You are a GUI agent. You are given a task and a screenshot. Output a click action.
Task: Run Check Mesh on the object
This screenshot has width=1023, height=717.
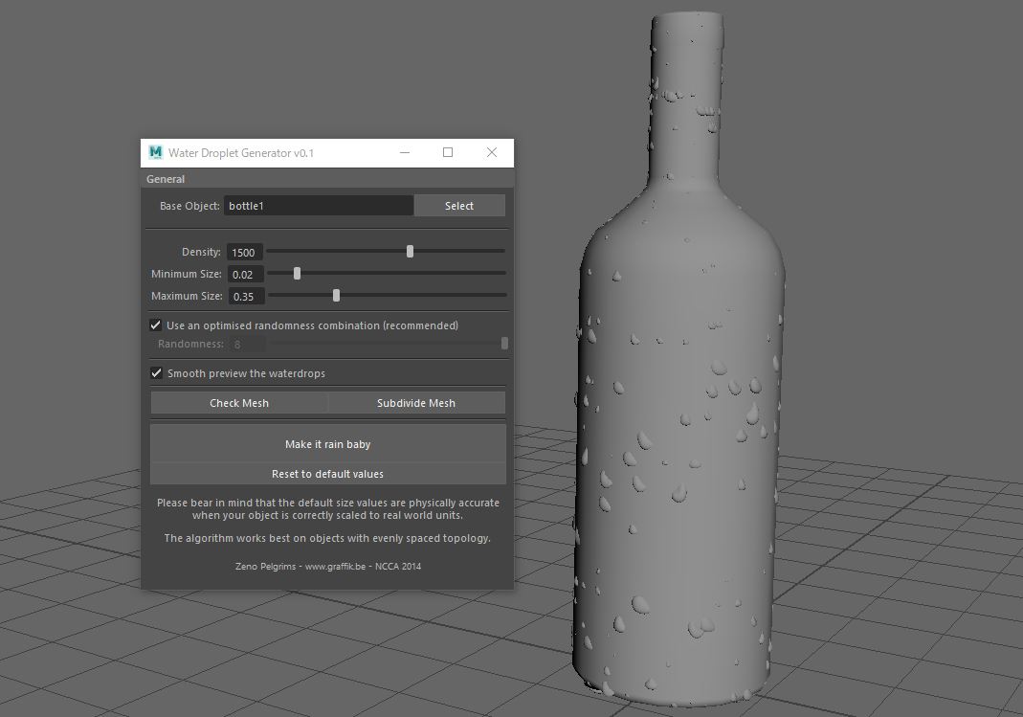click(238, 402)
